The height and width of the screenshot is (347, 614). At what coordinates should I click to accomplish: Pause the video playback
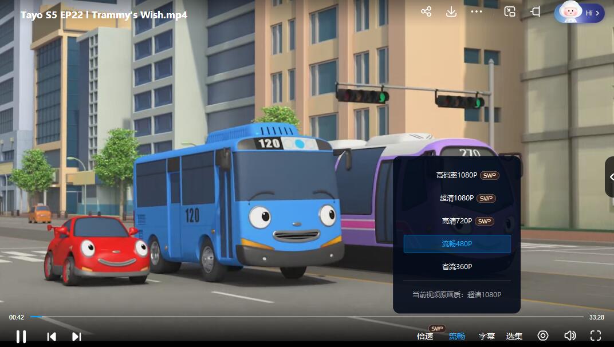point(21,336)
